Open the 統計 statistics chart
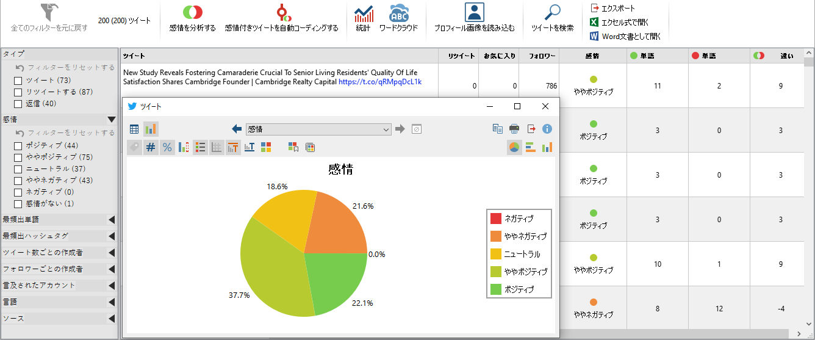The height and width of the screenshot is (340, 815). [364, 18]
